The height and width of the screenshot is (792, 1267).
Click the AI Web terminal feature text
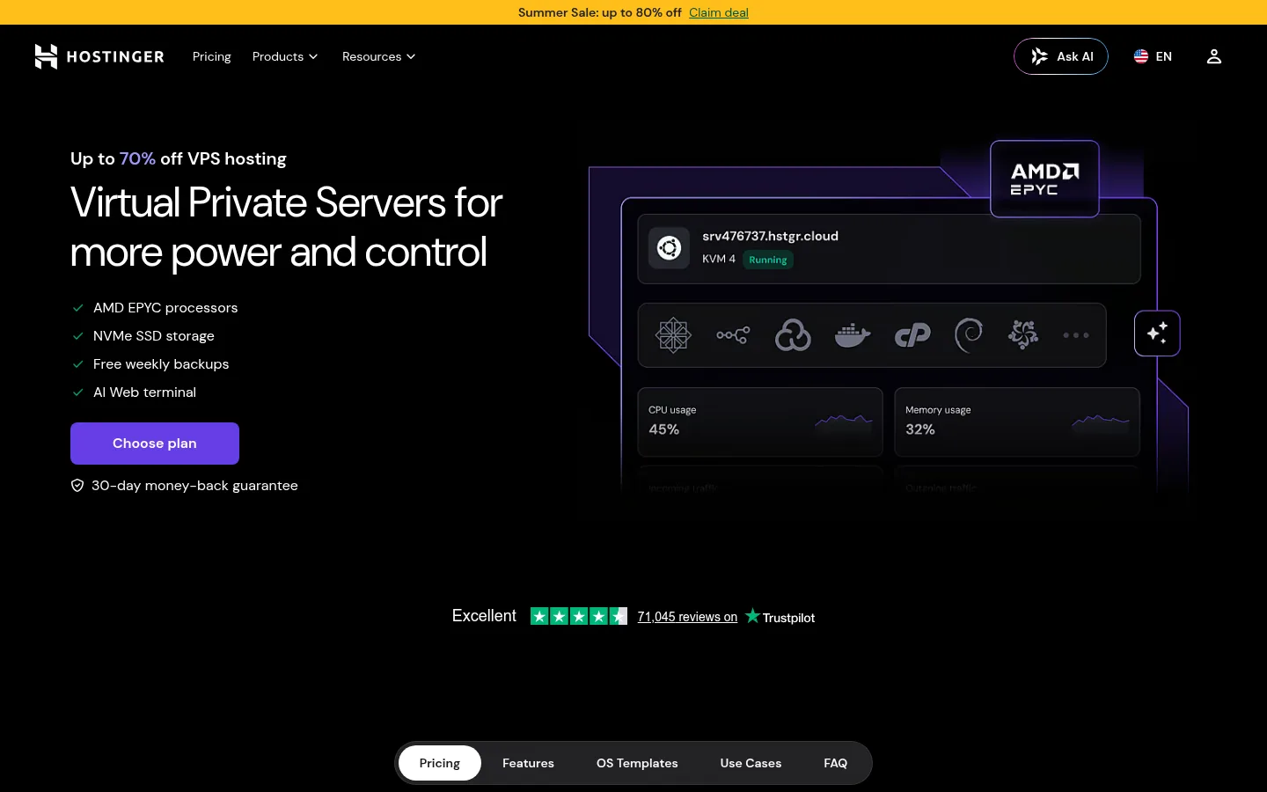click(144, 392)
